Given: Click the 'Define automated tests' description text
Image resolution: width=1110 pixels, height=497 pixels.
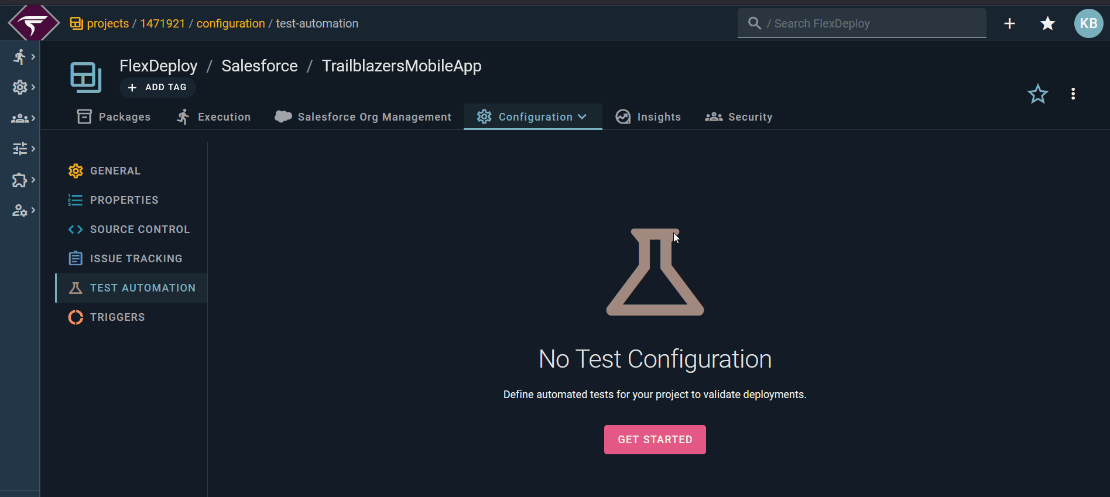Looking at the screenshot, I should (655, 395).
